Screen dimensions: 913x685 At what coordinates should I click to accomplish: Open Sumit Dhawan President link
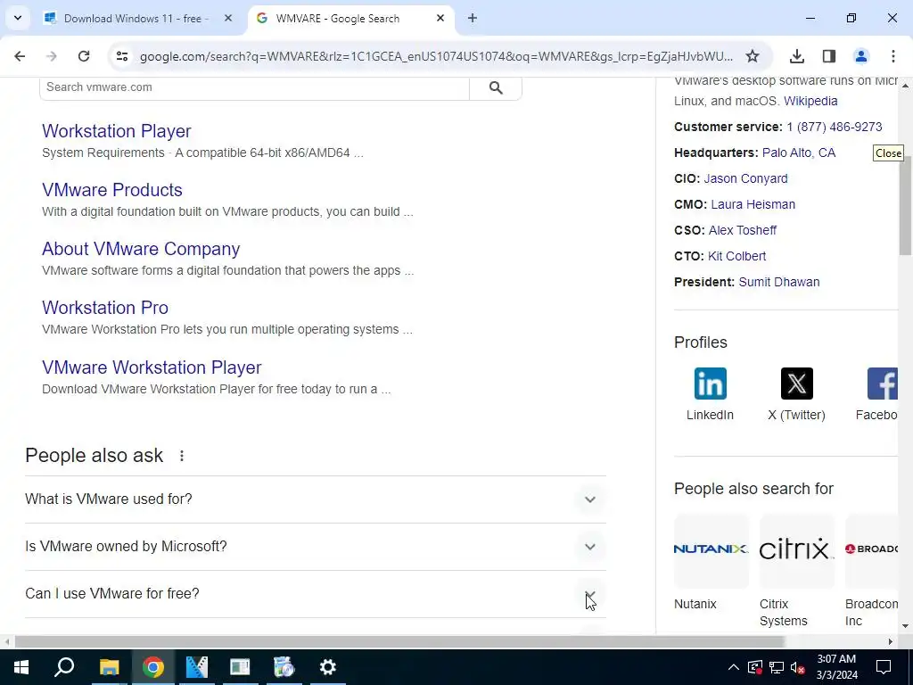click(x=779, y=282)
